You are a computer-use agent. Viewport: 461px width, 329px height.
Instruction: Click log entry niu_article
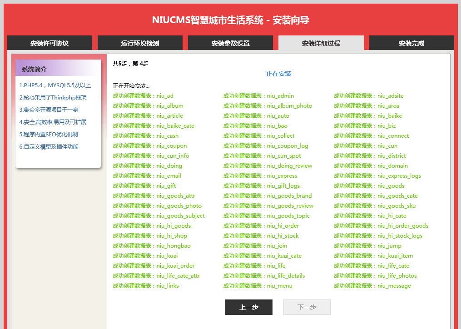(148, 116)
